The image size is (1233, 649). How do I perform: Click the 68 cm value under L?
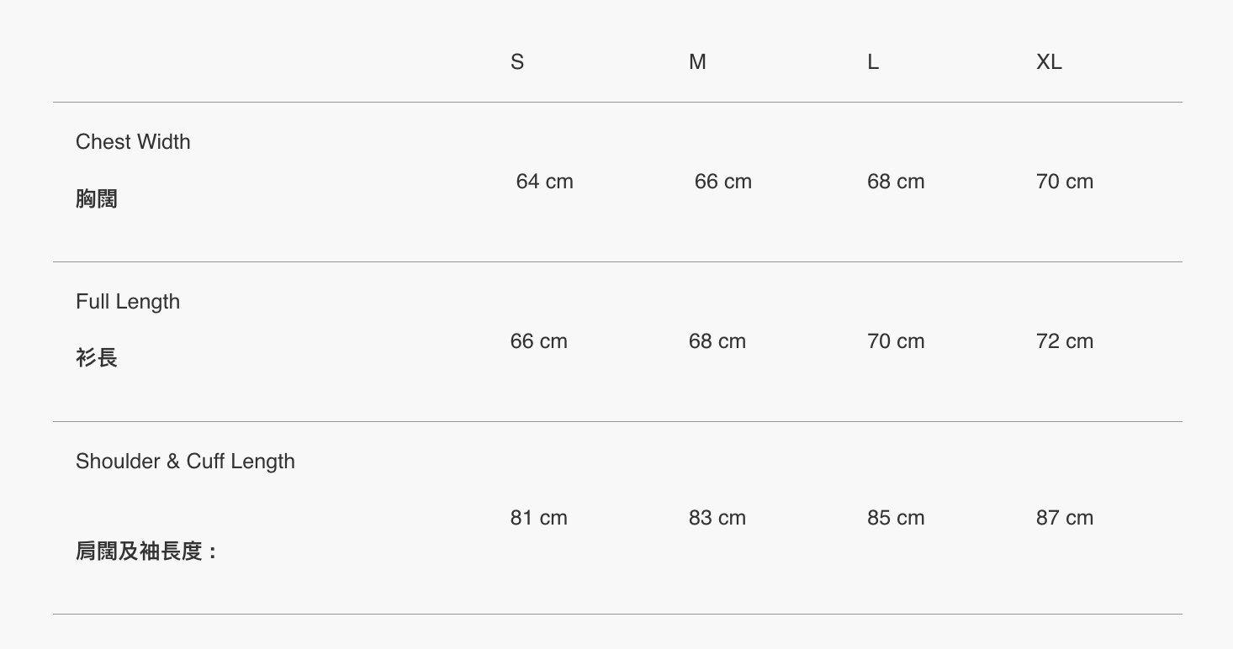[x=896, y=182]
